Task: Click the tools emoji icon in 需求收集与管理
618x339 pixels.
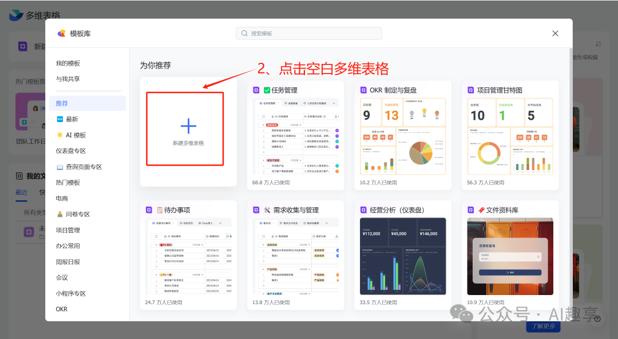Action: (267, 210)
